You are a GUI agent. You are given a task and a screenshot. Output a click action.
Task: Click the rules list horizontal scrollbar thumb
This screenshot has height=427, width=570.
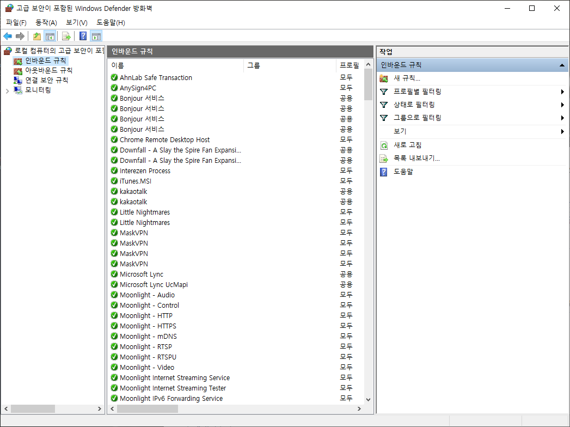coord(147,409)
